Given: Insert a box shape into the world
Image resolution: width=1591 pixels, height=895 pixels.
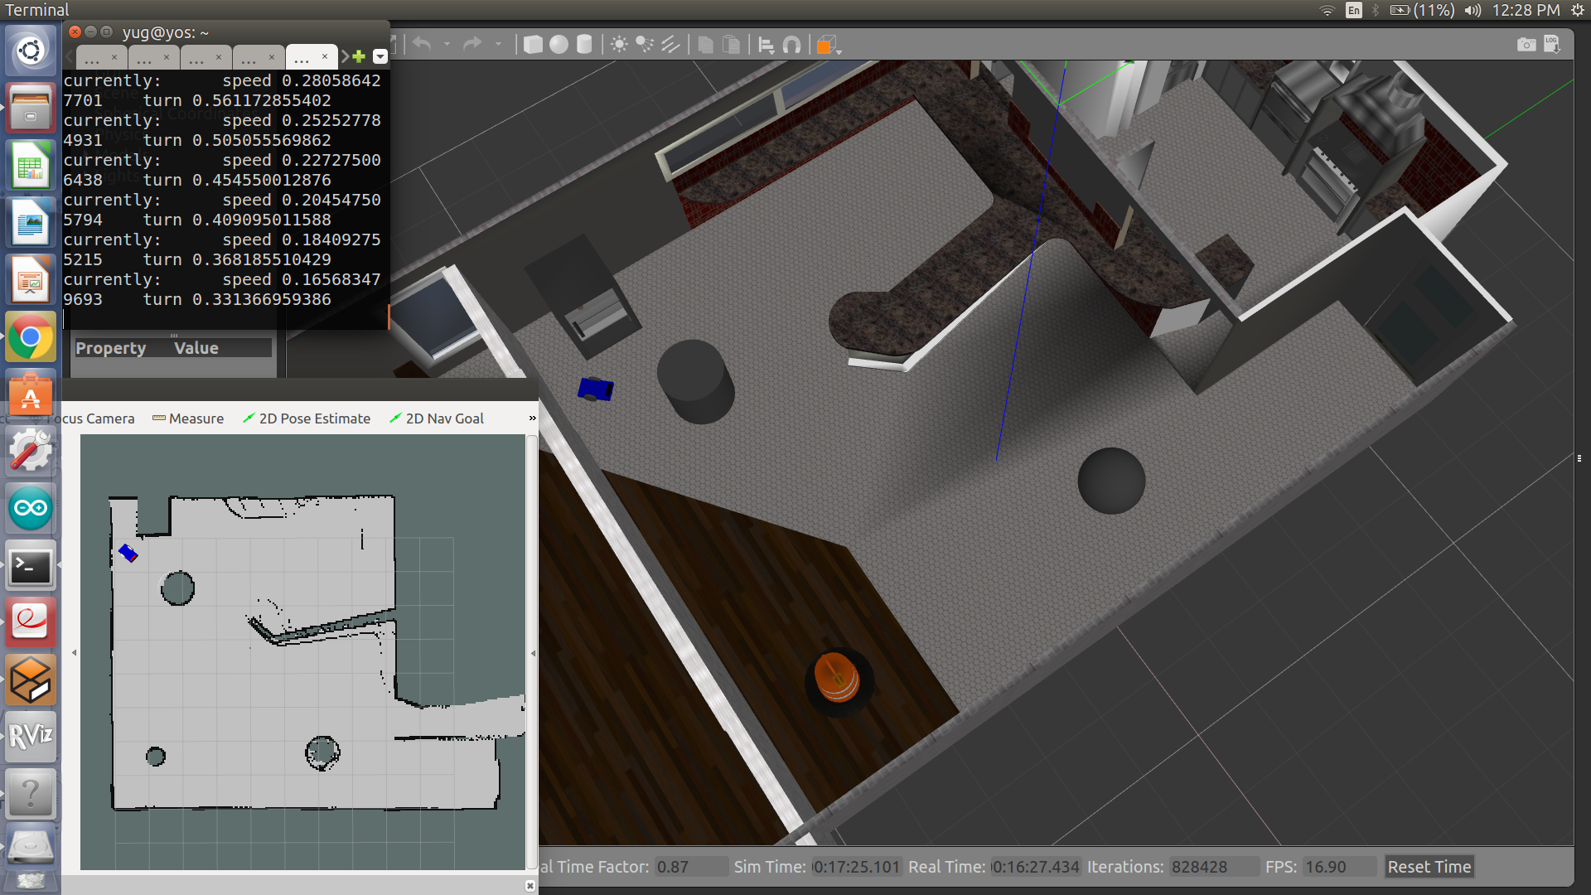Looking at the screenshot, I should pos(533,45).
